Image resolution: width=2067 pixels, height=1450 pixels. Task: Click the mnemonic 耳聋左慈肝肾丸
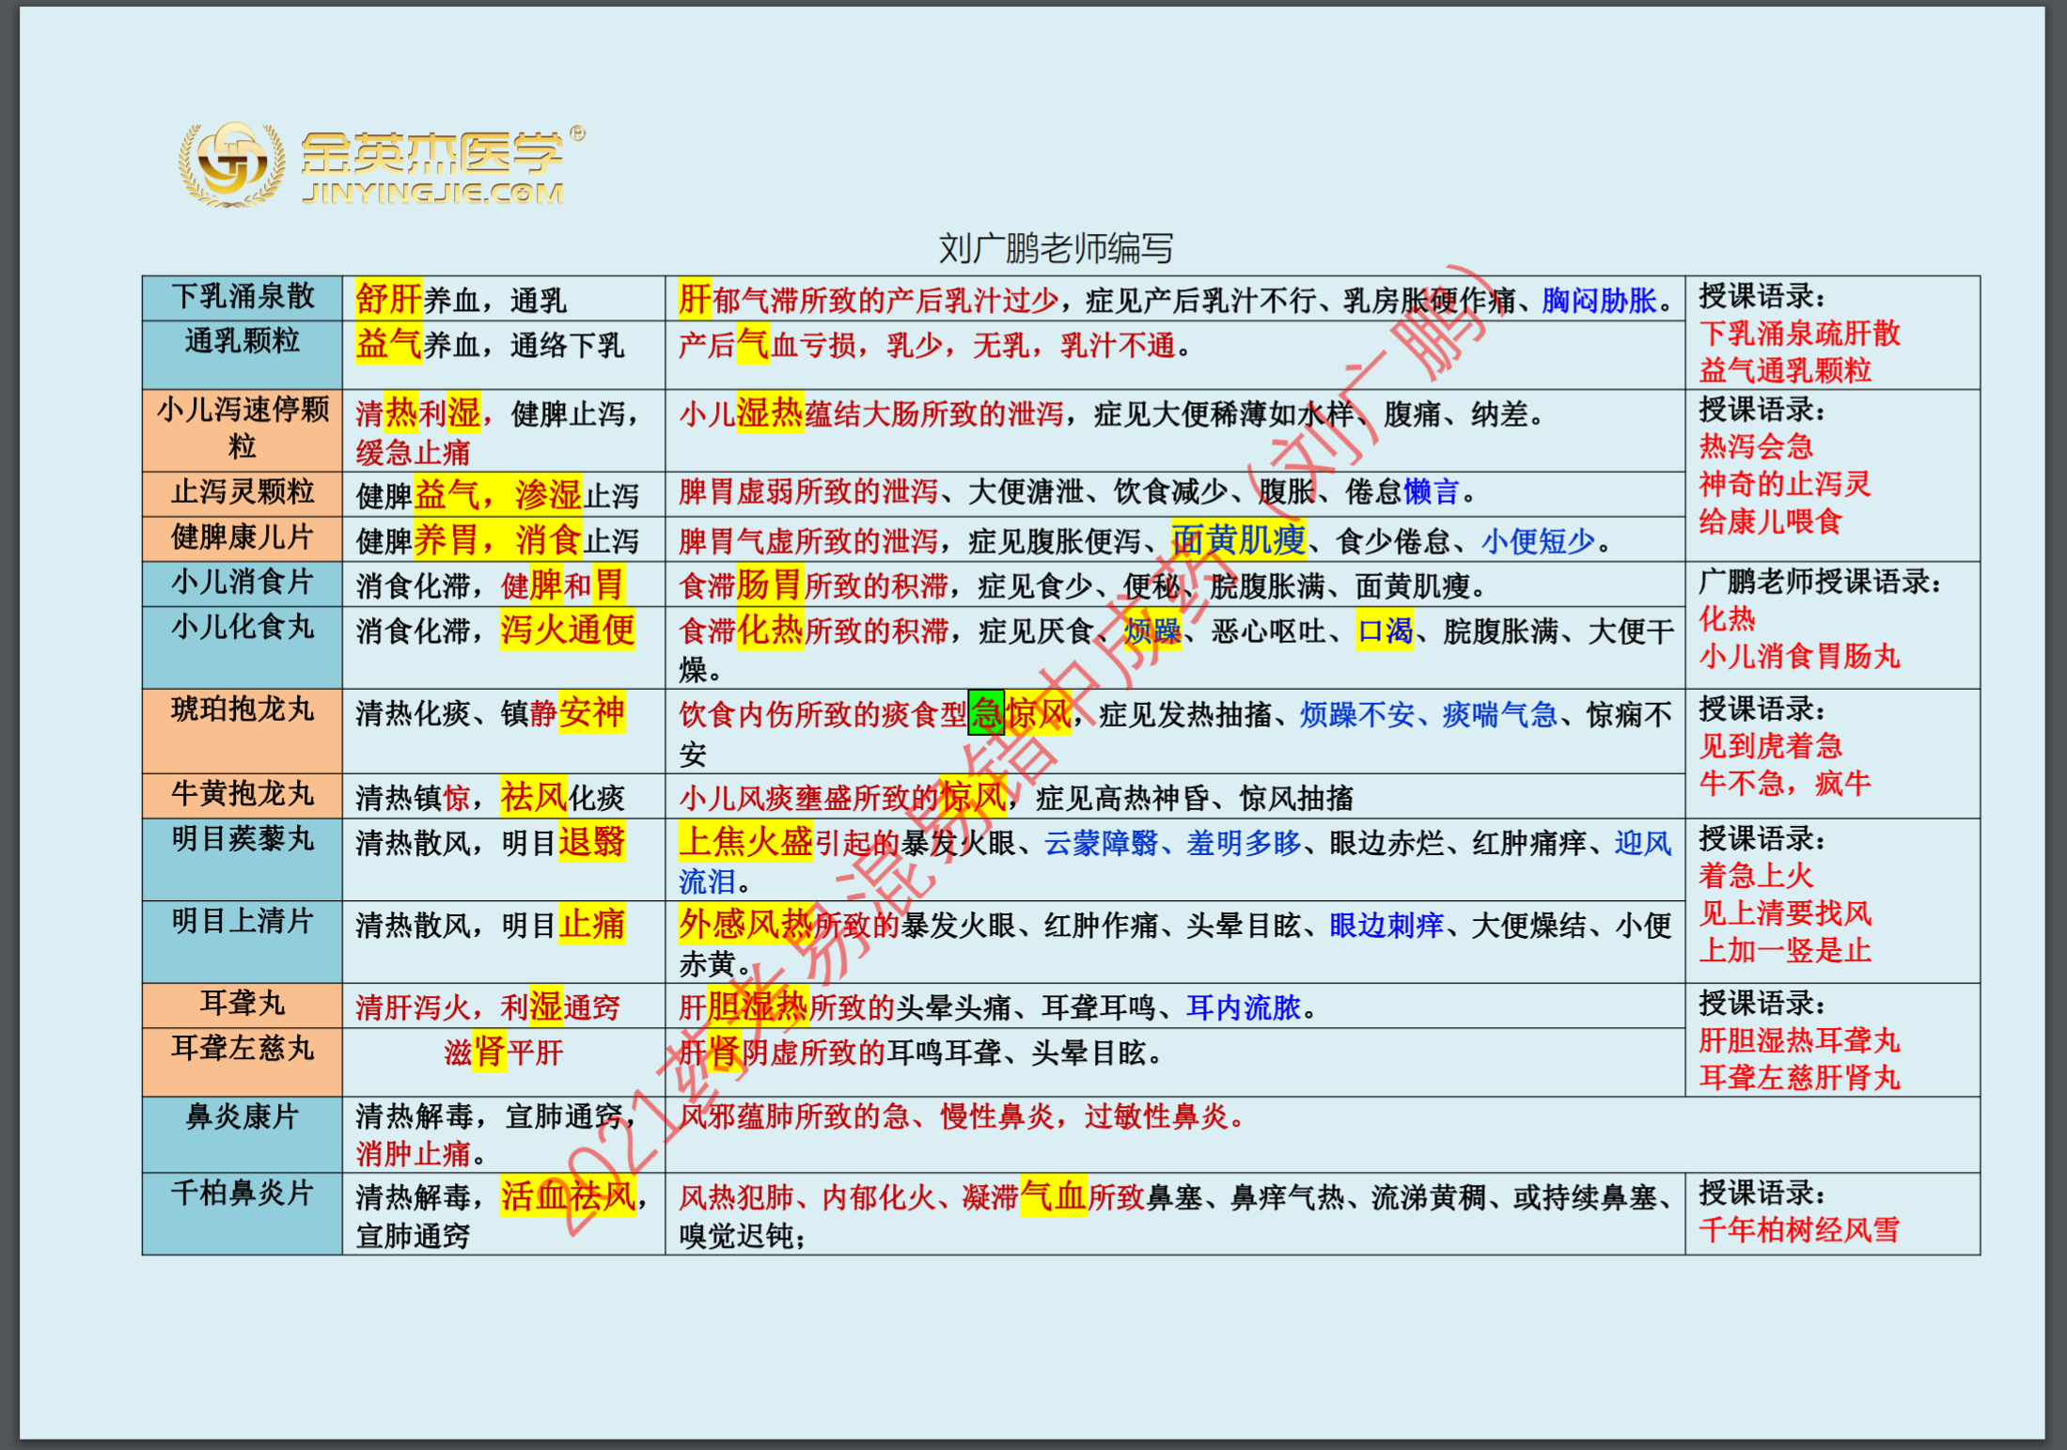(1799, 1077)
